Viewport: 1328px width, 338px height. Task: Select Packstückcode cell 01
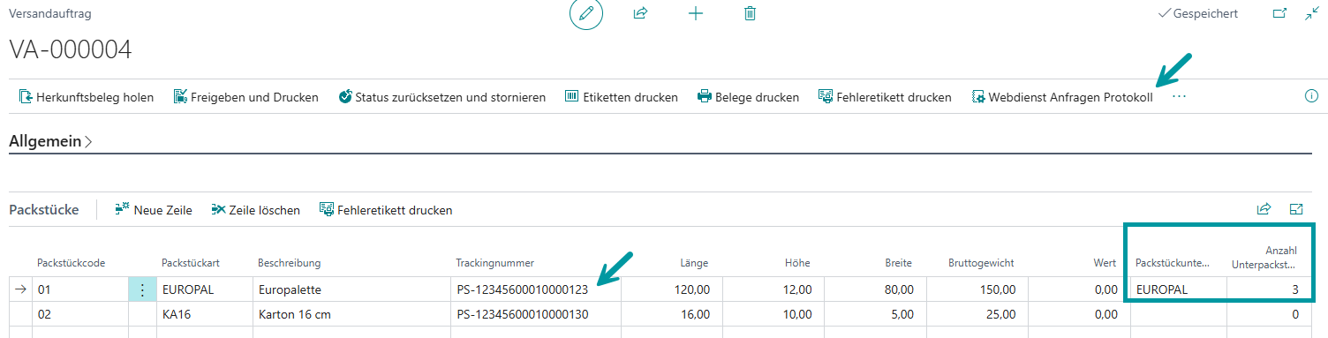[79, 289]
